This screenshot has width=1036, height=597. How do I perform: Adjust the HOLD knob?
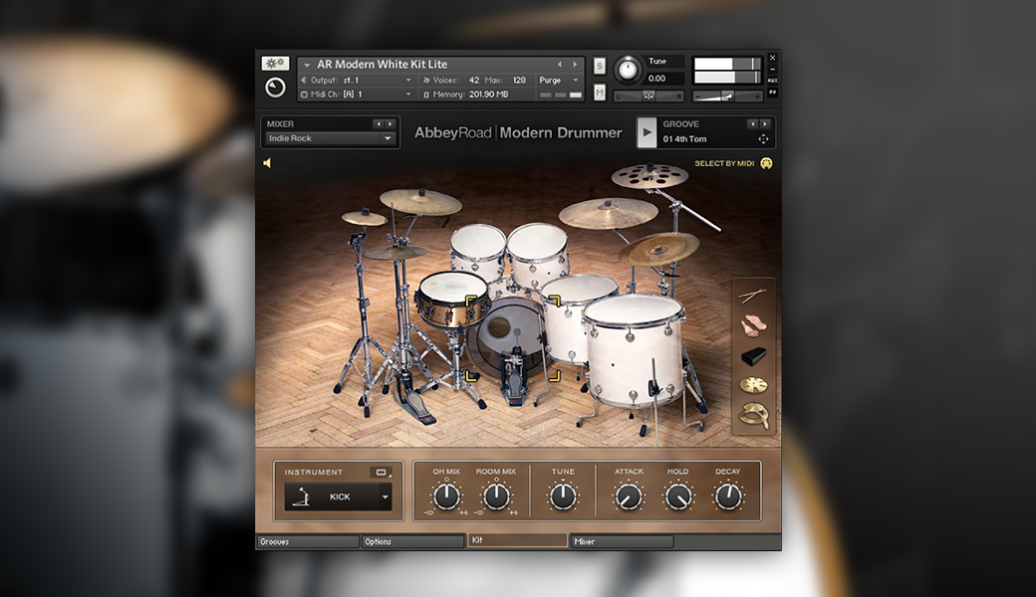[x=678, y=497]
